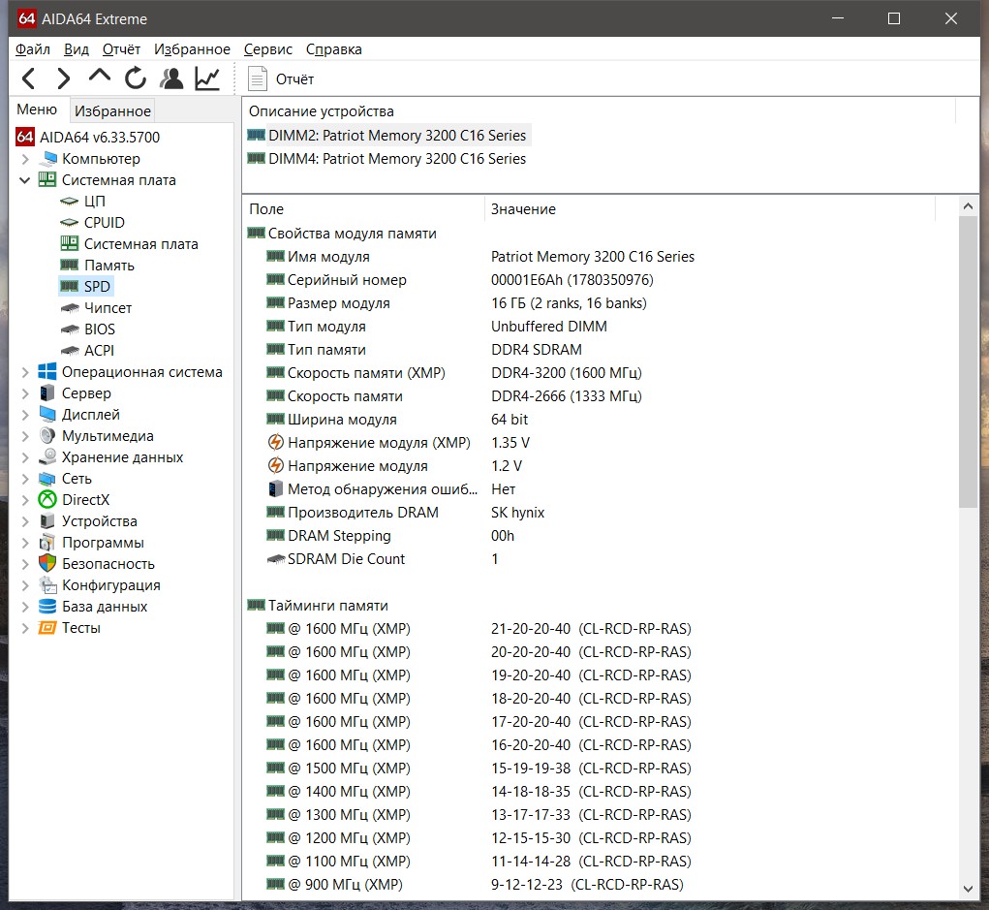
Task: Open the user profile toolbar icon
Action: coord(171,78)
